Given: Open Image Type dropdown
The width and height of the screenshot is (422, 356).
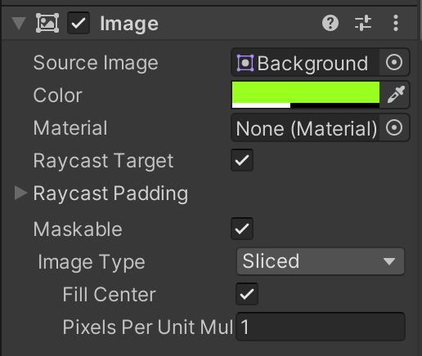Looking at the screenshot, I should (x=321, y=261).
